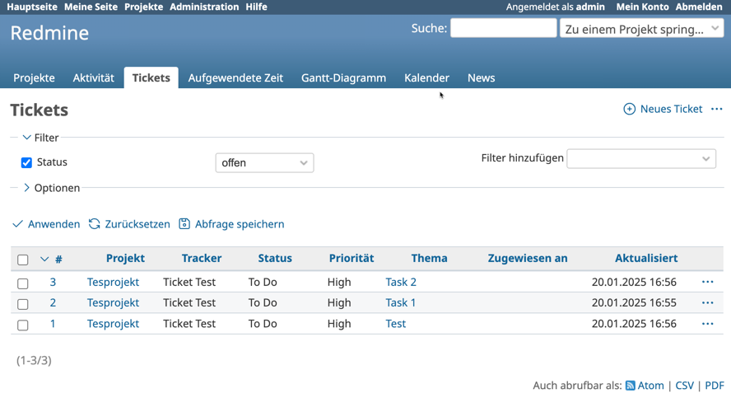The width and height of the screenshot is (731, 412).
Task: Switch to the Aktivität tab
Action: point(93,78)
